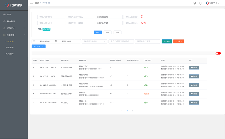Screen dimensions: 225x139
Task: Click the calendar icon in date range
Action: coord(34,41)
